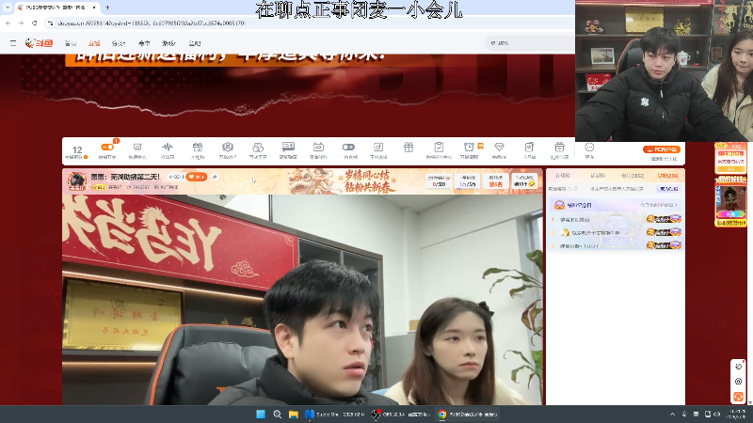Open taskbar Search
Screen dimensions: 753x423
click(x=277, y=414)
